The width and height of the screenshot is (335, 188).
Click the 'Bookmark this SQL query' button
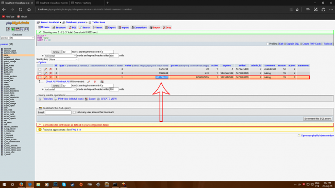pyautogui.click(x=317, y=119)
